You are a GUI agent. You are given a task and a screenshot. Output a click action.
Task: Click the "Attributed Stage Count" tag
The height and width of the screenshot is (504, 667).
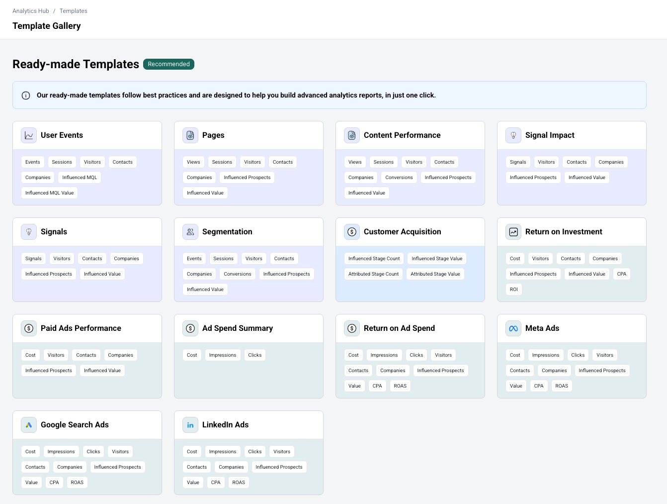click(x=374, y=274)
